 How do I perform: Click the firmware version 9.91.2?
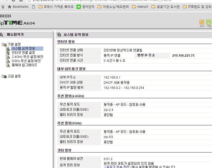point(108,159)
